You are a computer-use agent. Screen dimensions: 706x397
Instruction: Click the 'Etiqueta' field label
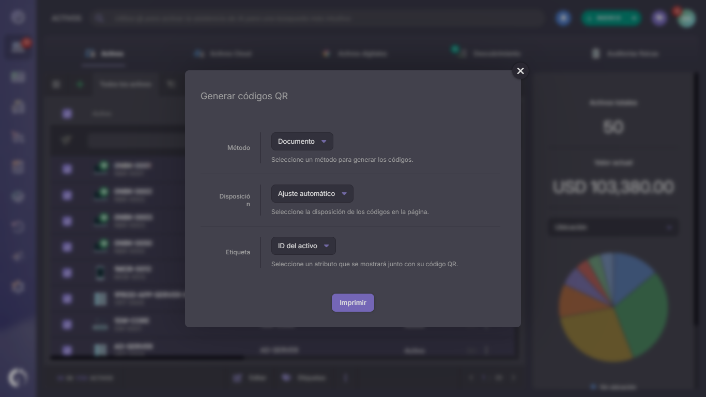pyautogui.click(x=238, y=252)
